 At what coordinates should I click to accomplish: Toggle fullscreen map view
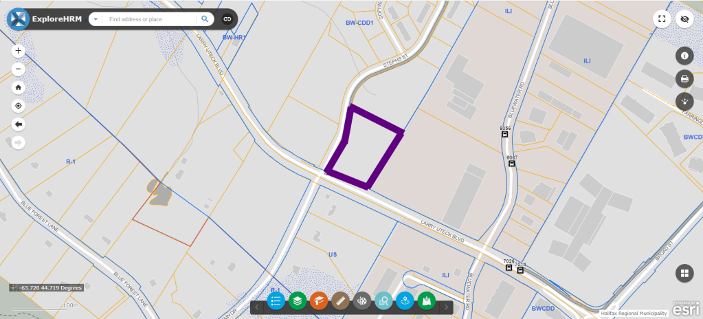661,19
